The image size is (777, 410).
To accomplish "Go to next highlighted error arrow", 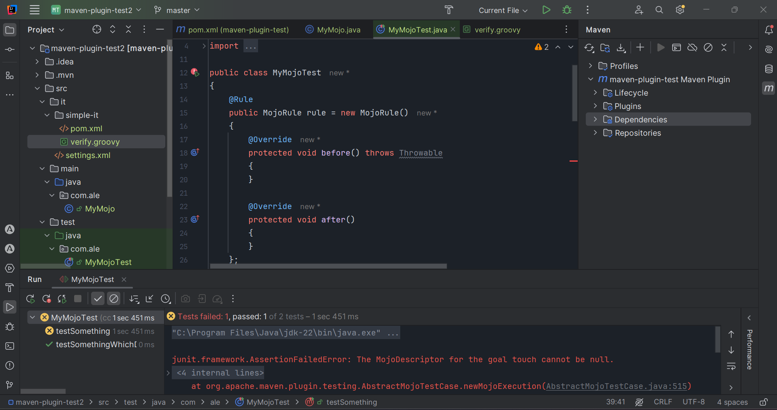I will (571, 47).
